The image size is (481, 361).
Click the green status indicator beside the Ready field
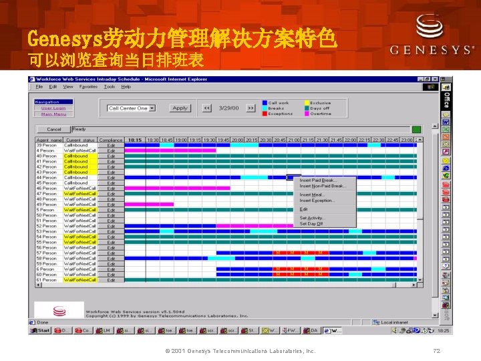[416, 129]
